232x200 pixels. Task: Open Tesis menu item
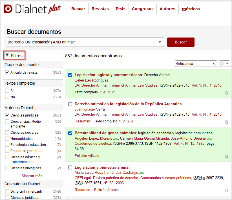(120, 9)
